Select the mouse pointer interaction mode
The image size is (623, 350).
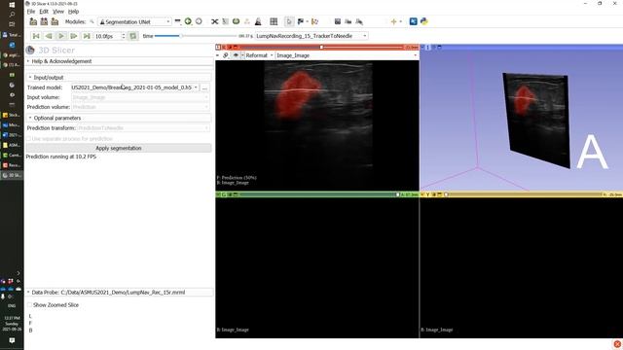coord(289,21)
